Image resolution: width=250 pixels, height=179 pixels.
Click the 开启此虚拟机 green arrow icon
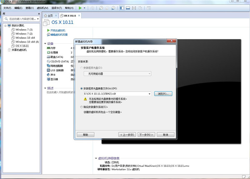pyautogui.click(x=48, y=31)
